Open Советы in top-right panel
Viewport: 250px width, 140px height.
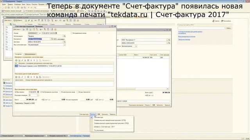pyautogui.click(x=216, y=21)
